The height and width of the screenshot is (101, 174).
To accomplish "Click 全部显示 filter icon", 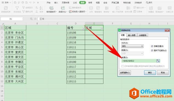I will point(23,7).
